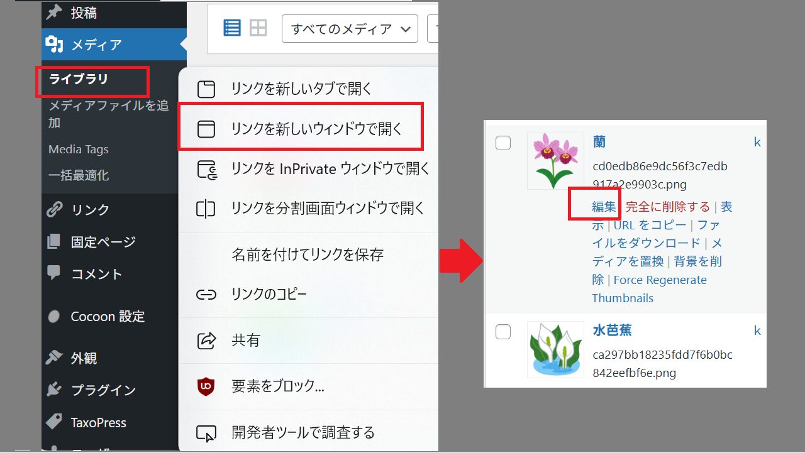The height and width of the screenshot is (453, 805).
Task: Click the chain icon beside リンク
Action: pos(55,209)
